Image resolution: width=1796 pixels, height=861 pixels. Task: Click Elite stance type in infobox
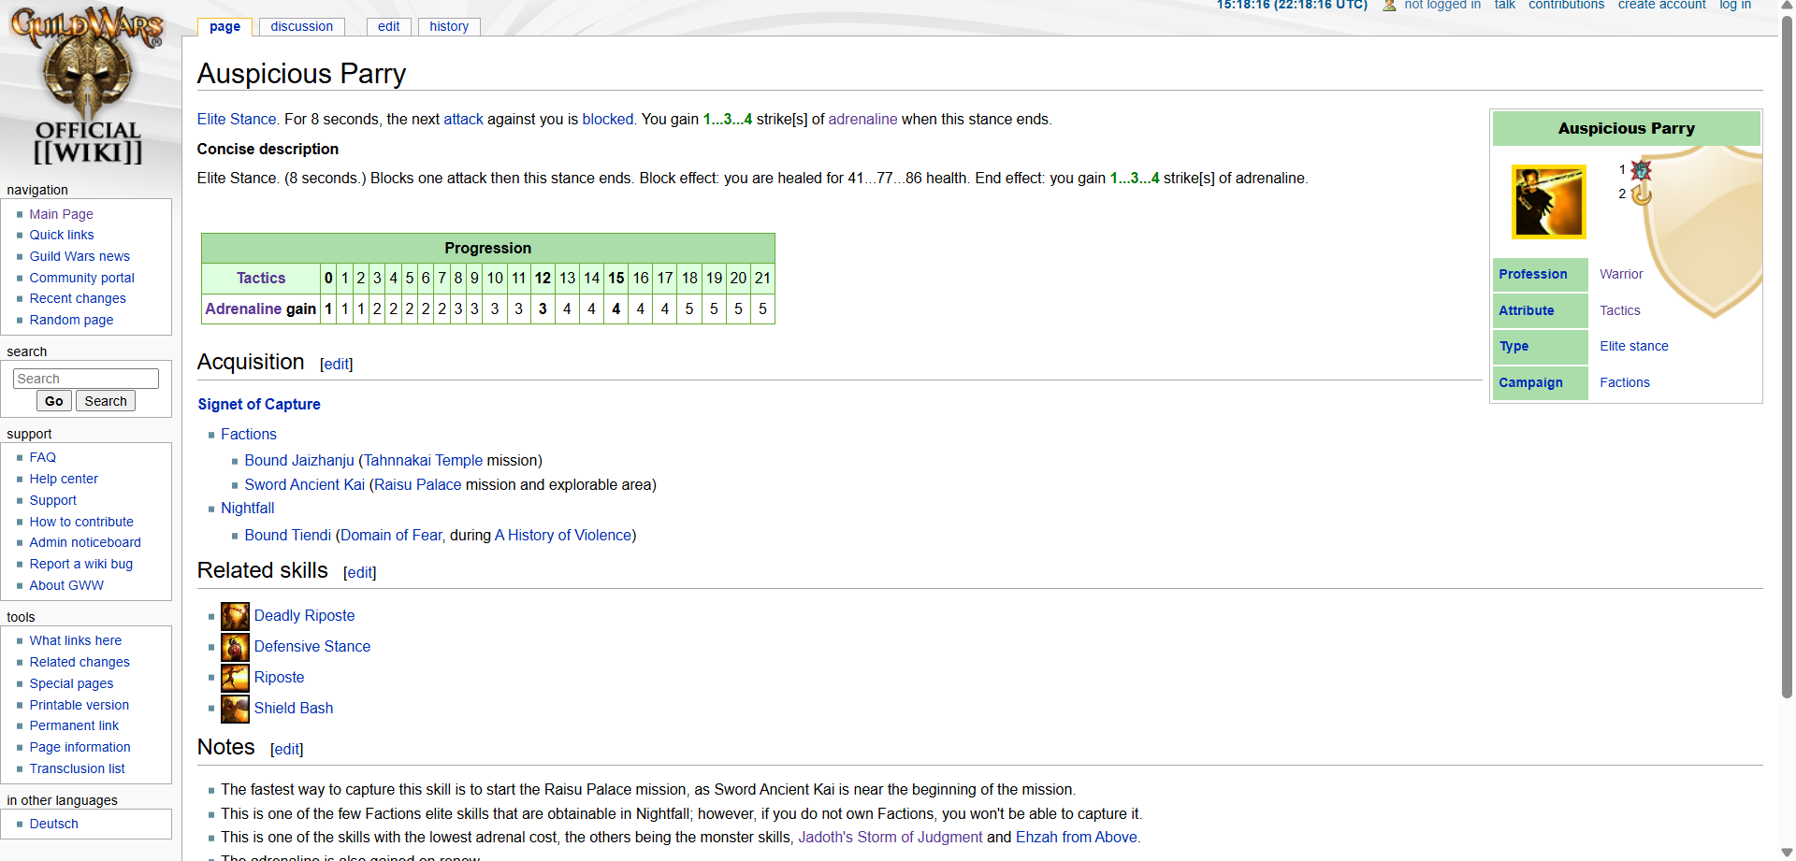[x=1633, y=346]
